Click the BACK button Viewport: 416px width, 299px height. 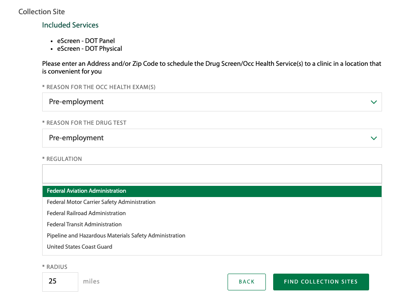point(247,282)
